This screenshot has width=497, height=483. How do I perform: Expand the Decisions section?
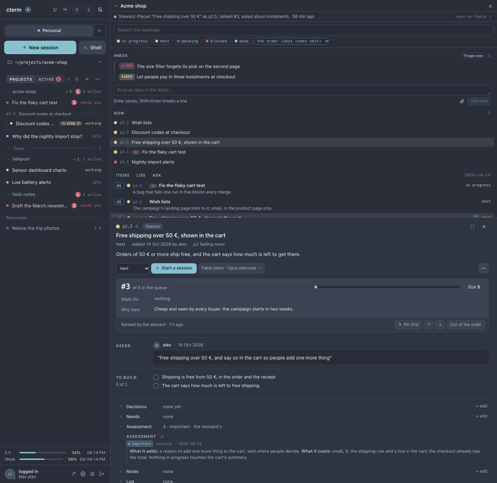coord(121,407)
